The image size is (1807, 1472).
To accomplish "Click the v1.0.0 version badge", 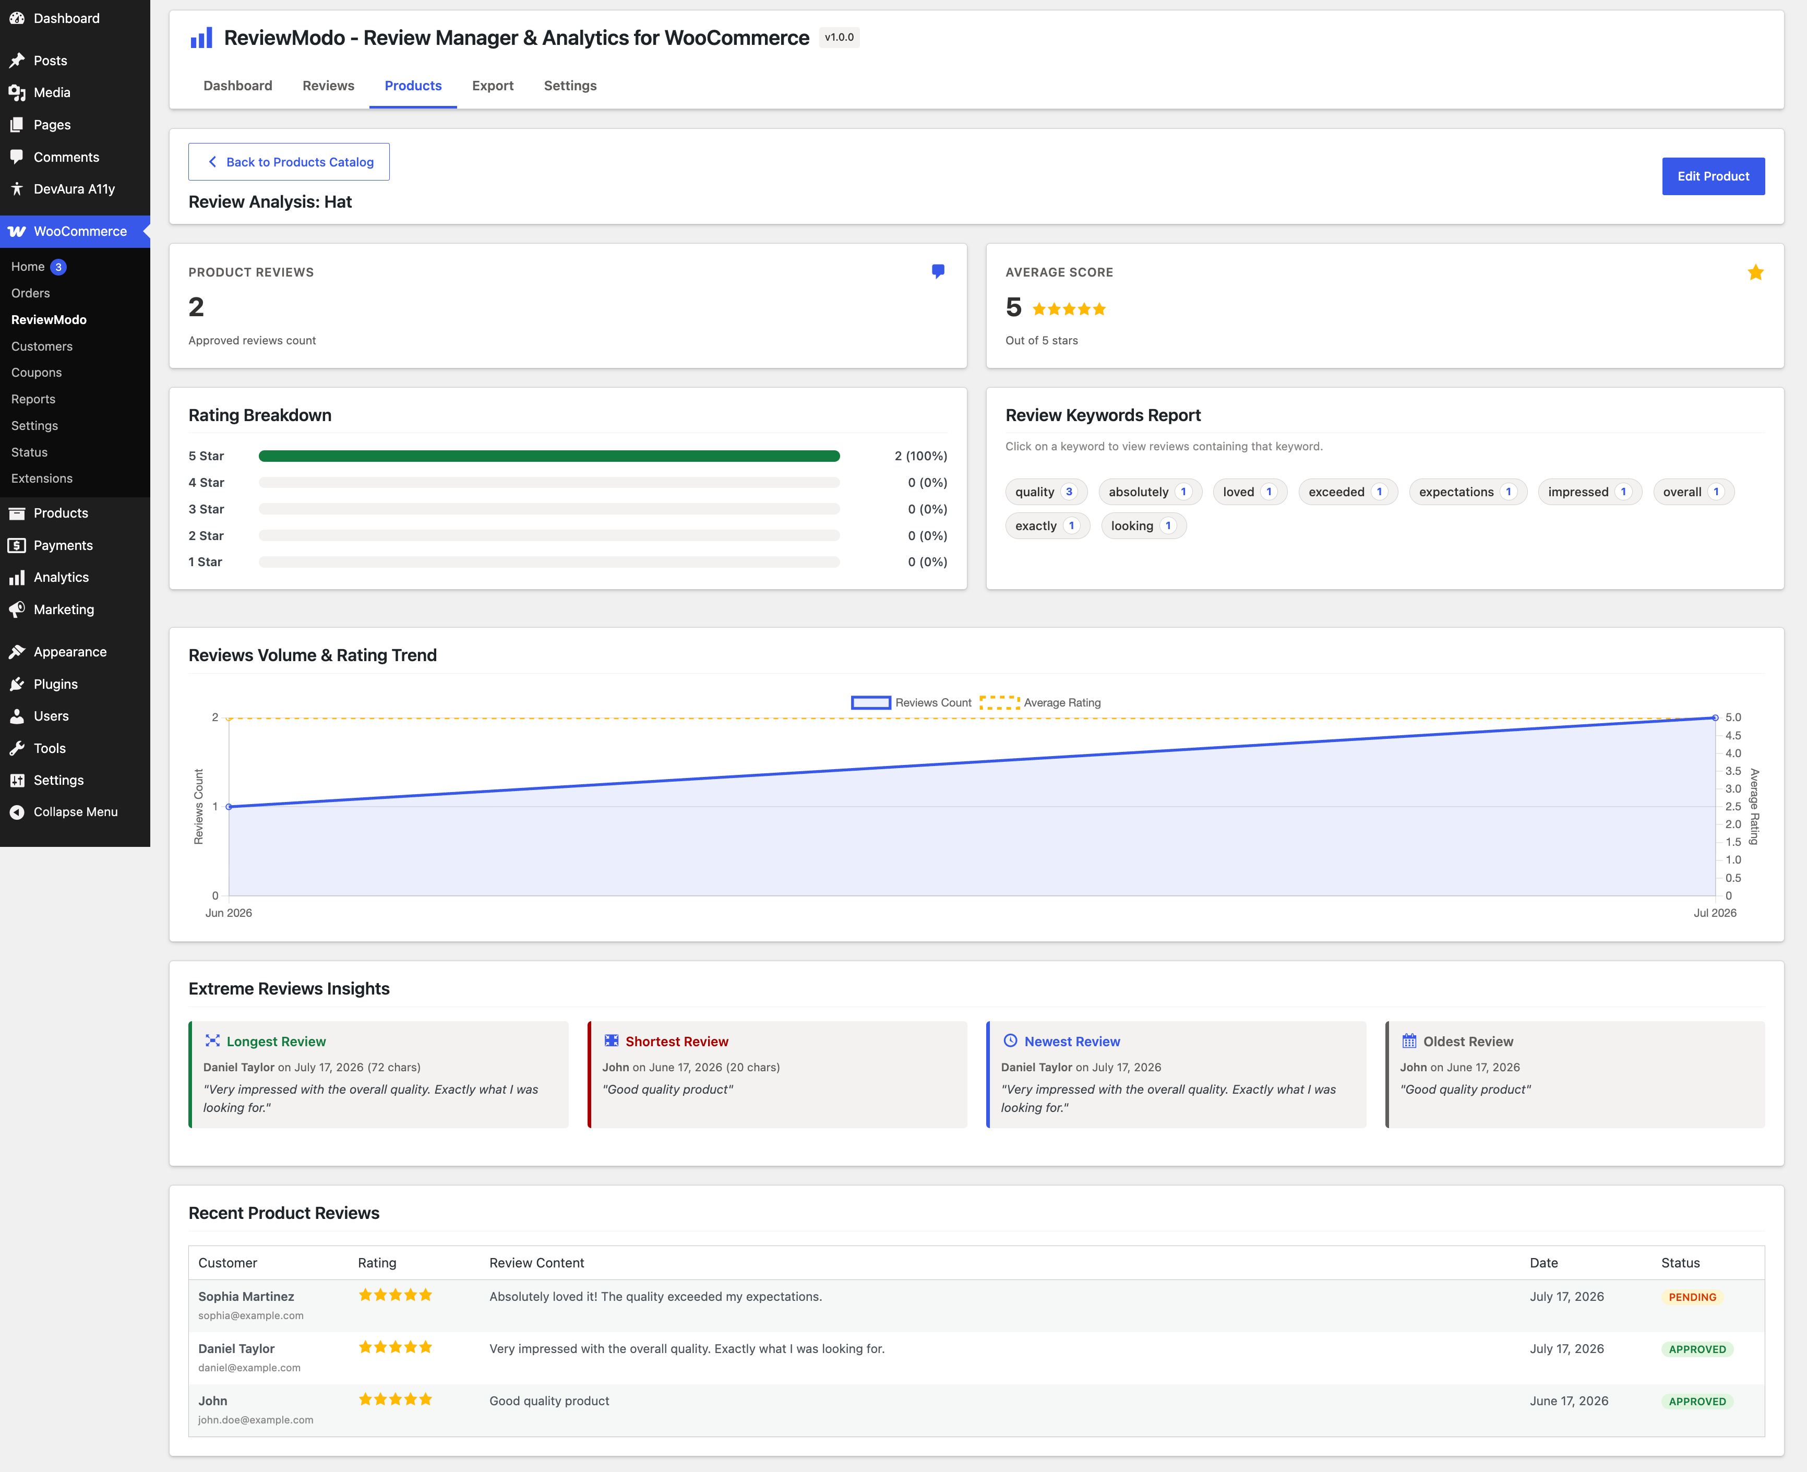I will (x=839, y=38).
